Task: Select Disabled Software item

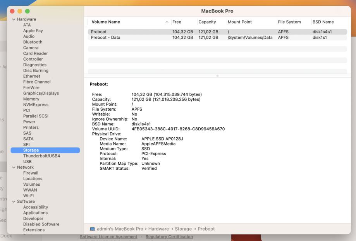Action: [41, 224]
